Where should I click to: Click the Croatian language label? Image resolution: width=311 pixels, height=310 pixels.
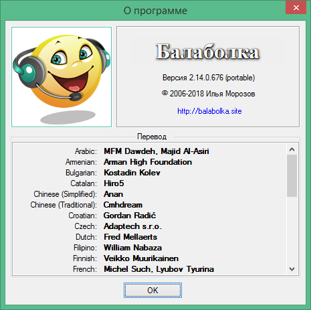pos(82,216)
